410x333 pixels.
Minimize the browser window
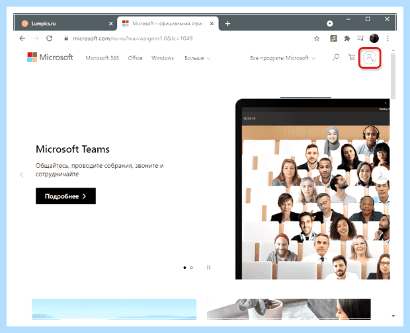[x=348, y=19]
